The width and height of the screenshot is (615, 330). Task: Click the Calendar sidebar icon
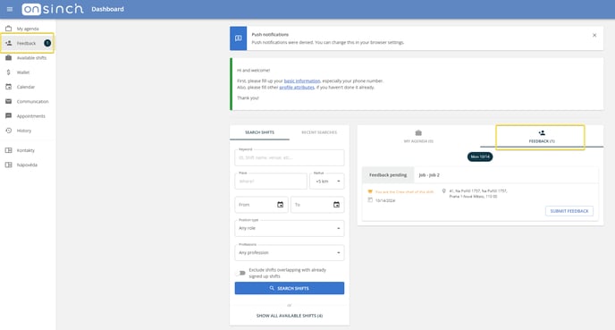pyautogui.click(x=9, y=87)
